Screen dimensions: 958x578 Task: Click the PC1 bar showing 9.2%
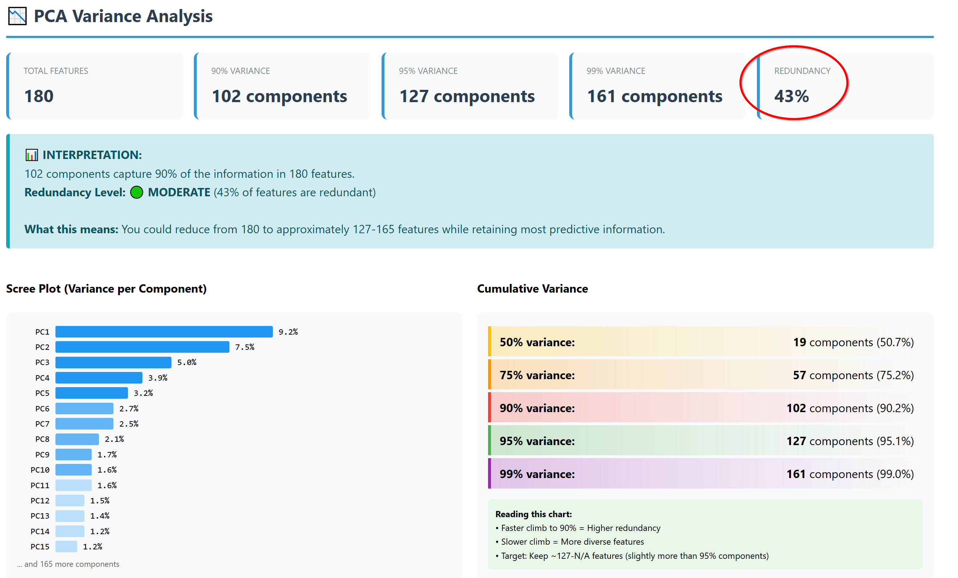point(164,332)
